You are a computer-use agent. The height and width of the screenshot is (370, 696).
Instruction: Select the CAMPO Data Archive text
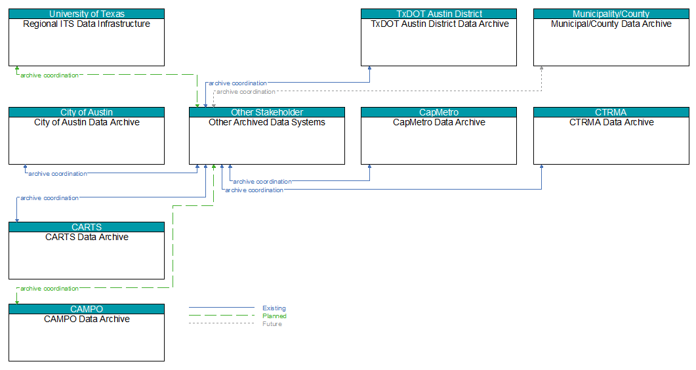click(x=87, y=319)
